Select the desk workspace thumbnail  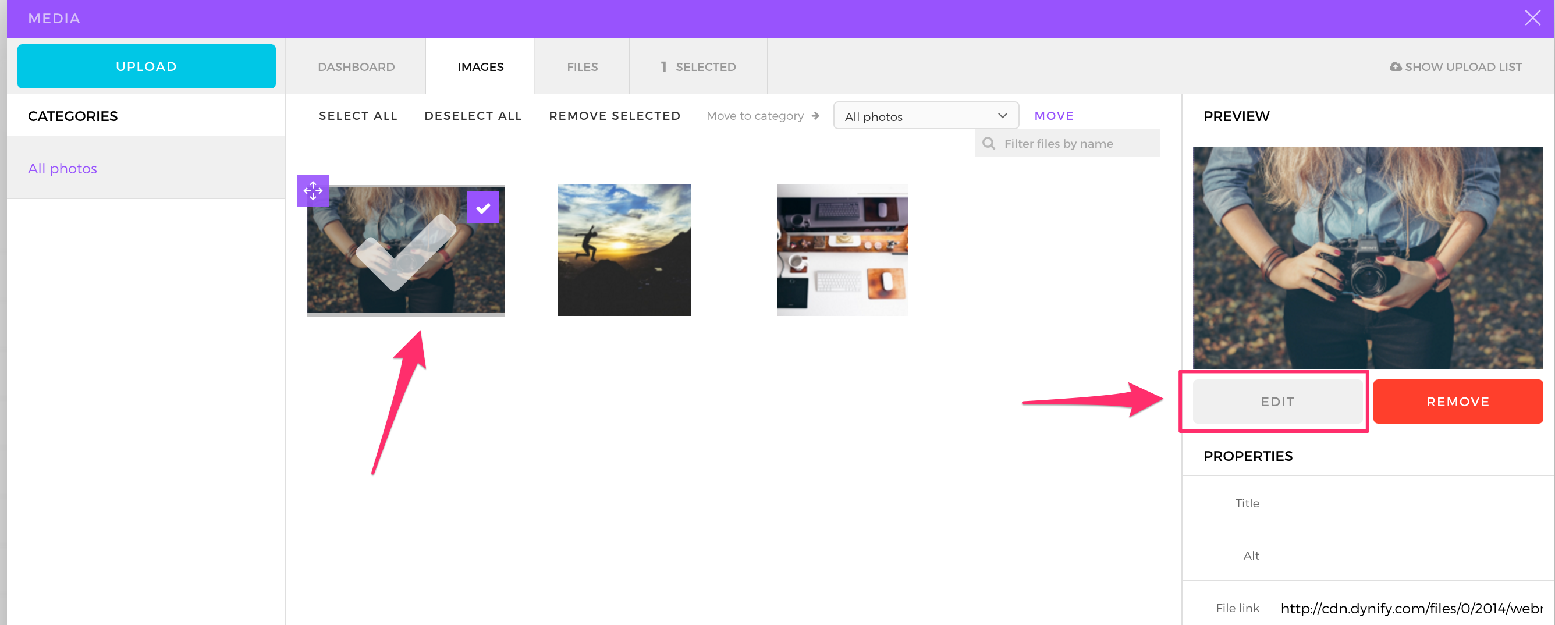pyautogui.click(x=842, y=250)
